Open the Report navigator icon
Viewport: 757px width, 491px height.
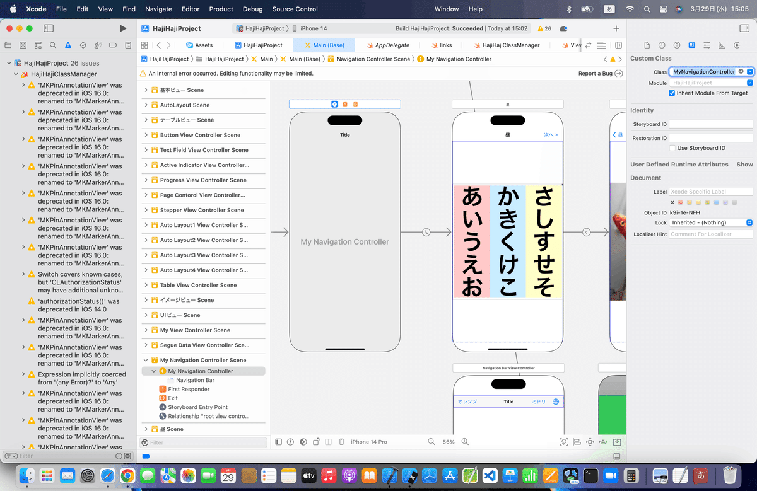[129, 45]
